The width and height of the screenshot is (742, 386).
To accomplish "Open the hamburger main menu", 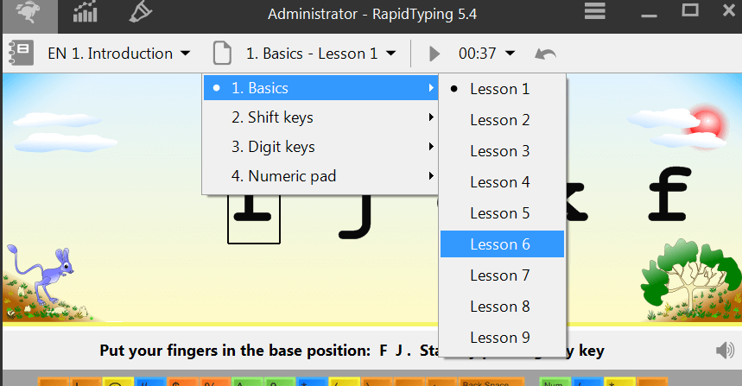I will point(595,11).
